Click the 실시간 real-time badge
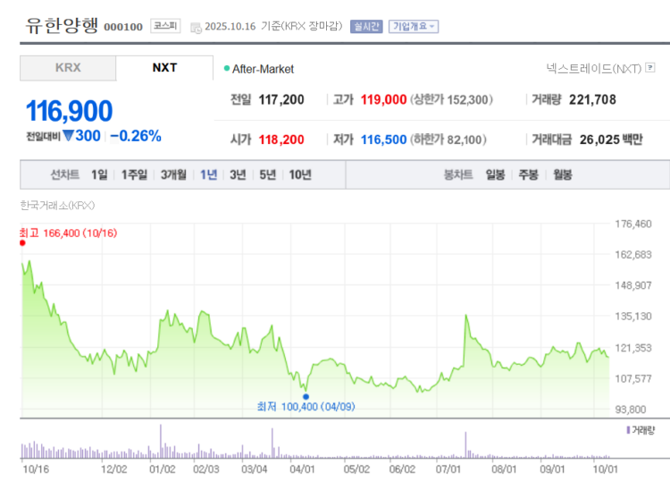 (x=366, y=27)
